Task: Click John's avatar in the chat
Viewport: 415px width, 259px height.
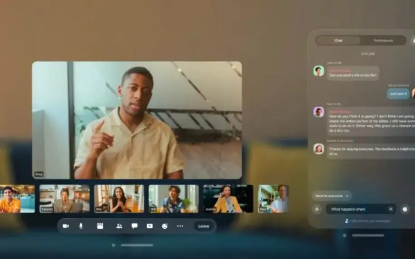Action: point(319,71)
